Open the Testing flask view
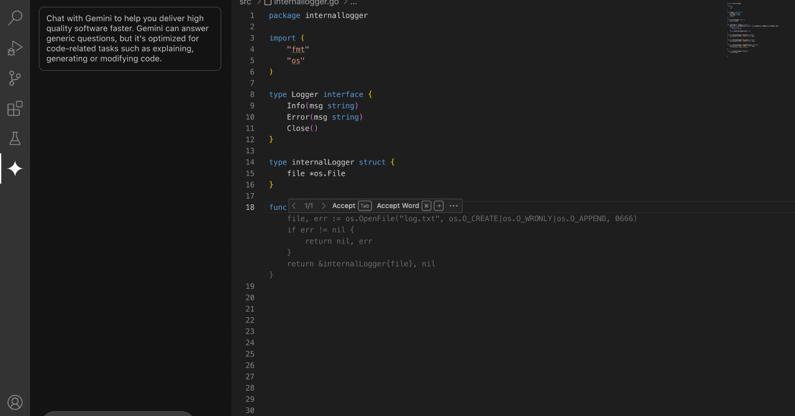Image resolution: width=795 pixels, height=416 pixels. (15, 138)
